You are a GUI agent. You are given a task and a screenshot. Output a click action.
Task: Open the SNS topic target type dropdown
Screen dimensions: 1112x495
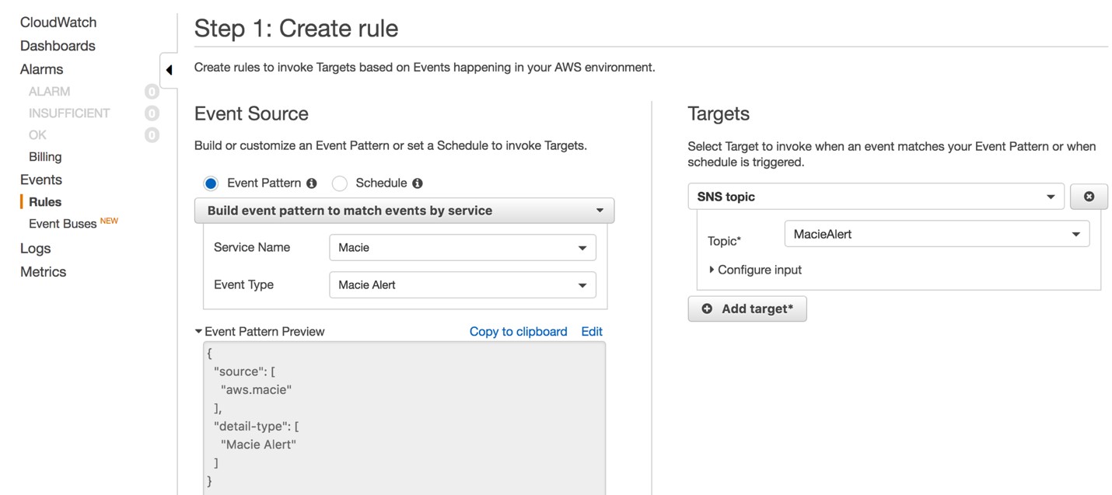(876, 197)
